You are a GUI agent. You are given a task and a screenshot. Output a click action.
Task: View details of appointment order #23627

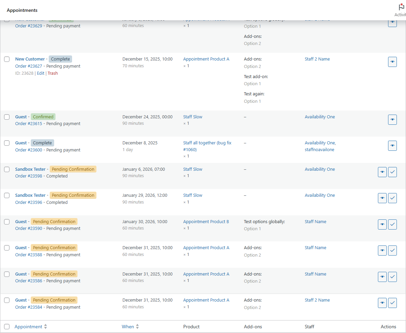(392, 62)
